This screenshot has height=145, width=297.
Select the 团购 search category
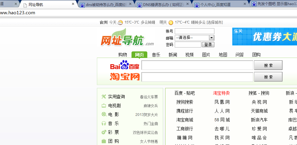pos(256,55)
